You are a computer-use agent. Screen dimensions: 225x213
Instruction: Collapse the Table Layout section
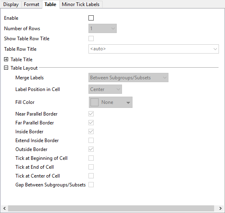pyautogui.click(x=6, y=68)
